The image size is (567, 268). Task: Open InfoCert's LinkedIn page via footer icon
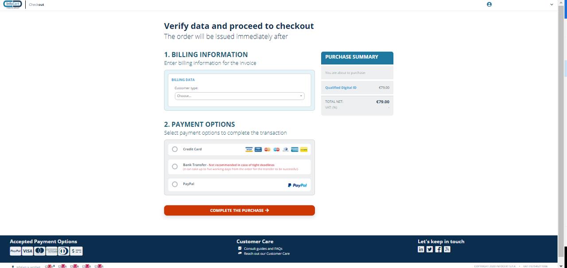tap(421, 249)
